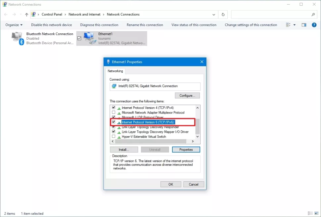Click the Help question mark icon

point(314,25)
